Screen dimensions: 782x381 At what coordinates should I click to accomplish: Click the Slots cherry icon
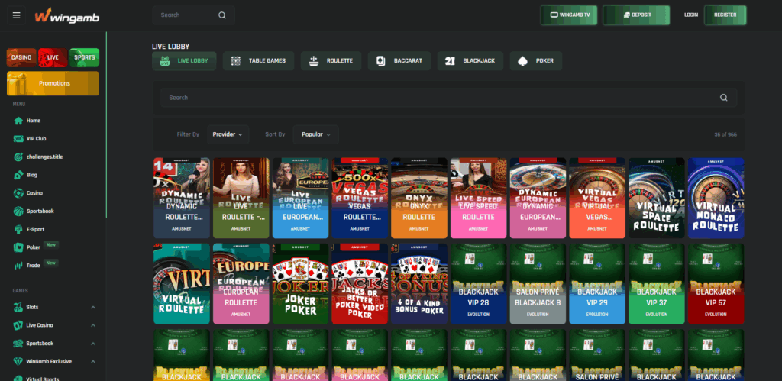pos(18,307)
